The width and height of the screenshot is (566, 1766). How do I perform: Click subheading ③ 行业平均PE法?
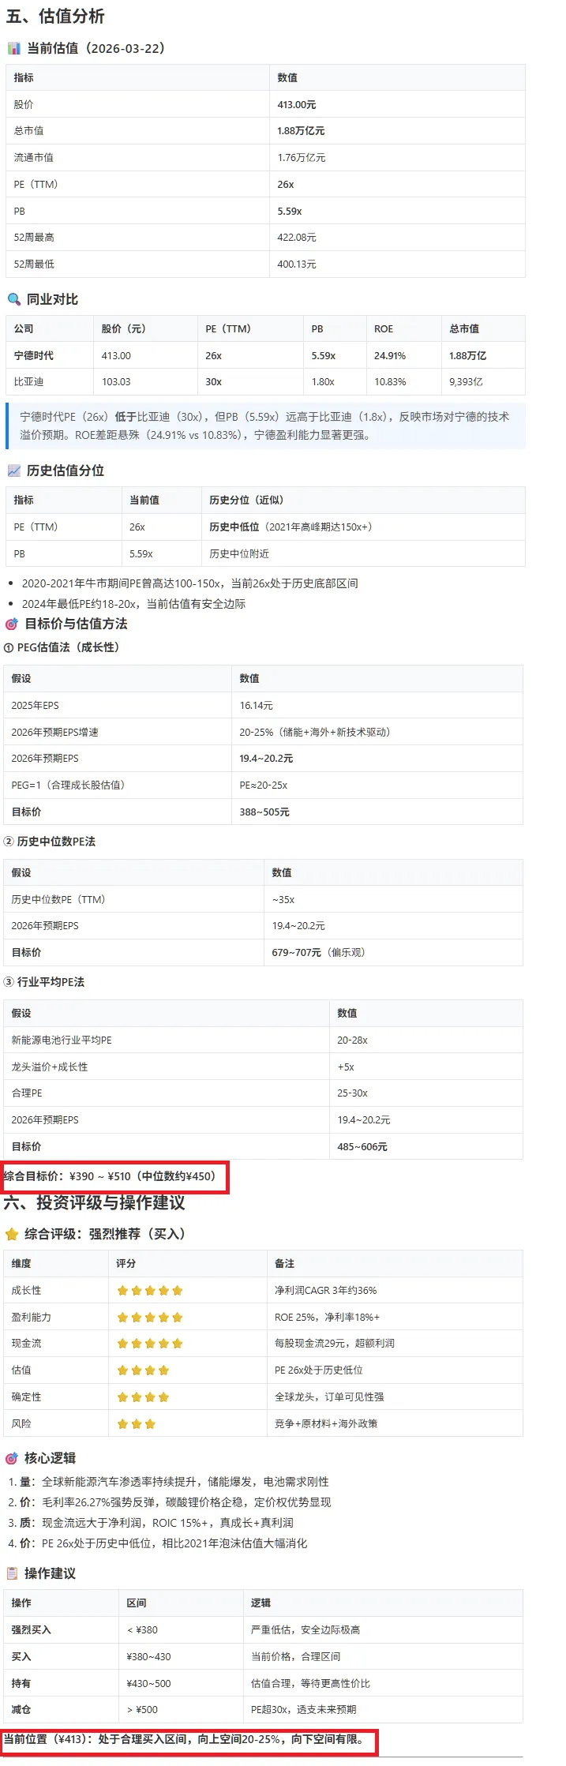point(44,982)
